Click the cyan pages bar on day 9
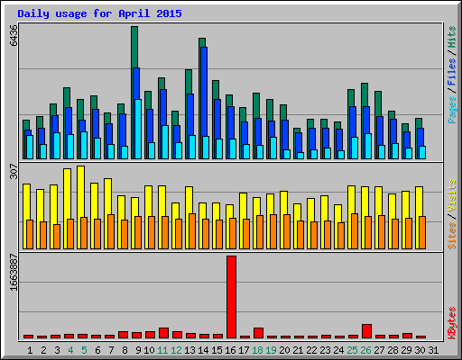 [138, 129]
